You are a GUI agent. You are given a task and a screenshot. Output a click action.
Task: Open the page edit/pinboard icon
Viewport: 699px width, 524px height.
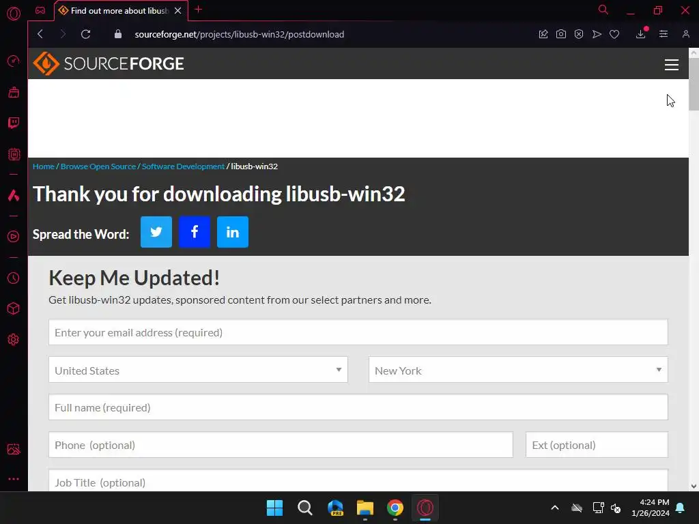[543, 34]
